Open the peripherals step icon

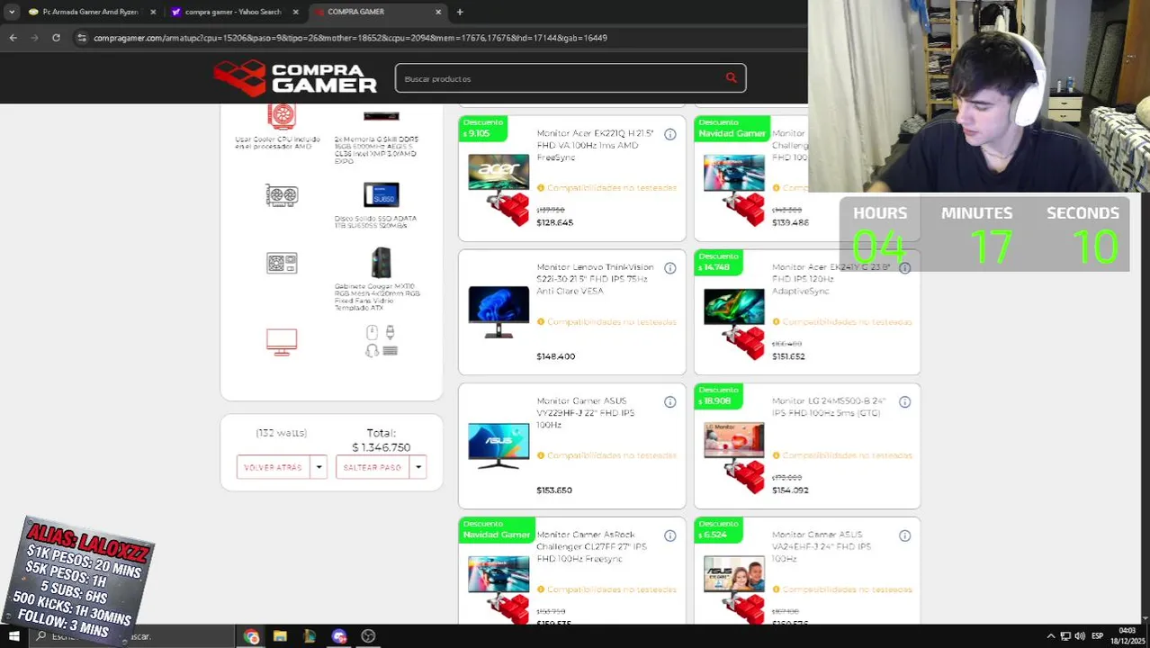(x=382, y=341)
